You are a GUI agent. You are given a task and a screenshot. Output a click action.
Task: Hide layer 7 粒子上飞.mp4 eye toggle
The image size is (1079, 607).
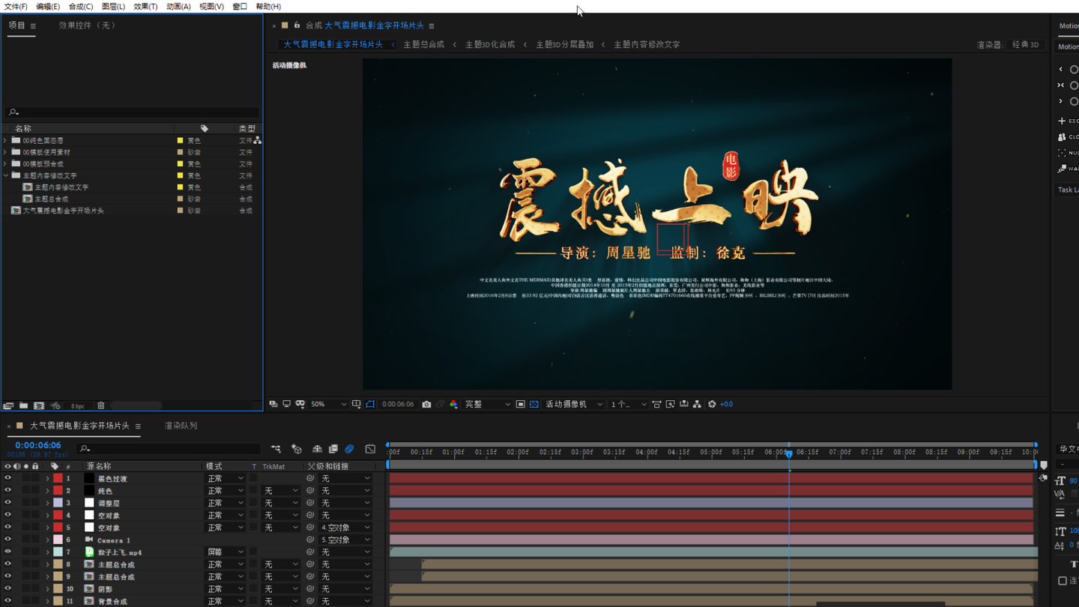(8, 552)
